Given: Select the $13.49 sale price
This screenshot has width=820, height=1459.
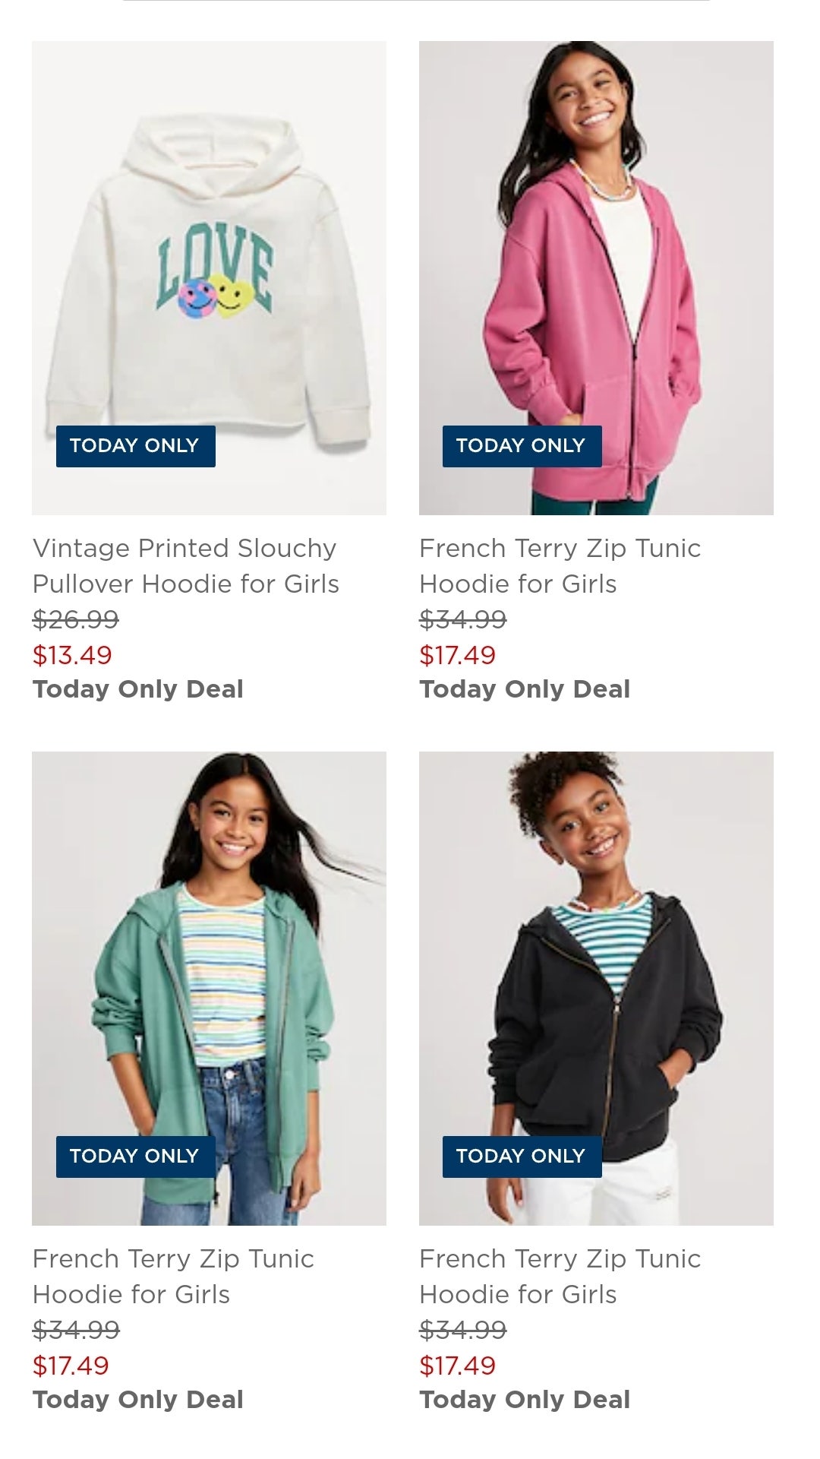Looking at the screenshot, I should (x=72, y=655).
